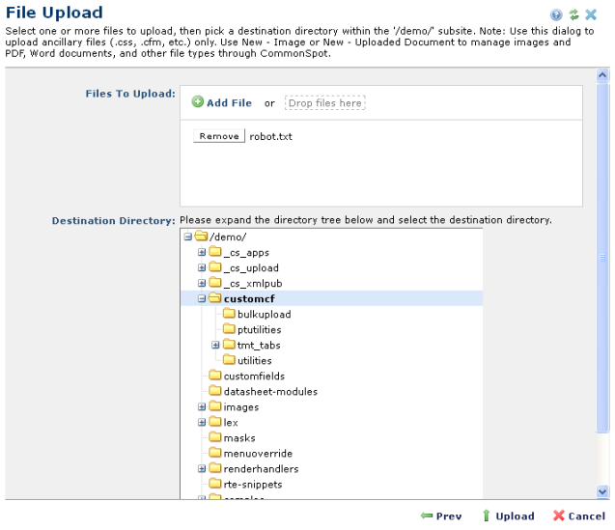Click the help question mark icon
The width and height of the screenshot is (615, 530).
[x=556, y=14]
